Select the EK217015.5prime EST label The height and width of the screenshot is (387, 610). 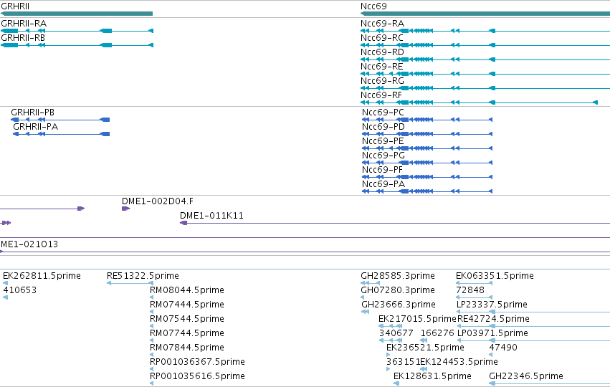click(417, 320)
